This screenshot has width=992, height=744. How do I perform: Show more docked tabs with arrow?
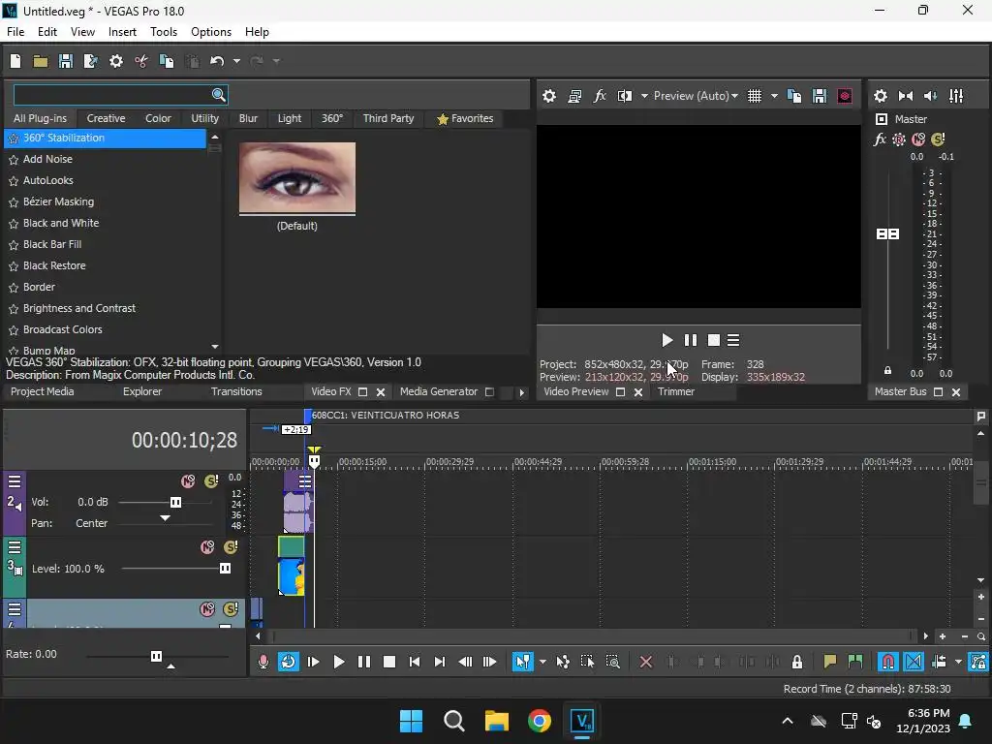521,392
